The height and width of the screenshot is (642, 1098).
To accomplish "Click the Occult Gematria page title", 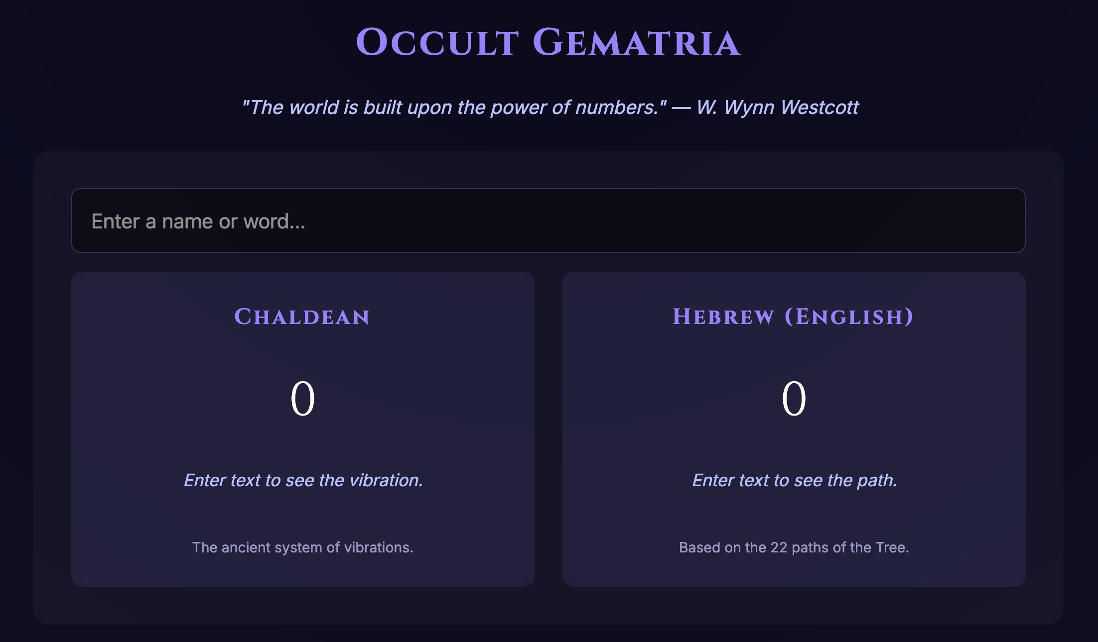I will [548, 44].
